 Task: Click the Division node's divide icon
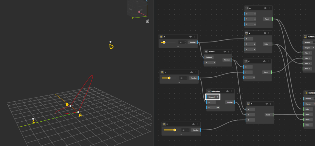206,52
